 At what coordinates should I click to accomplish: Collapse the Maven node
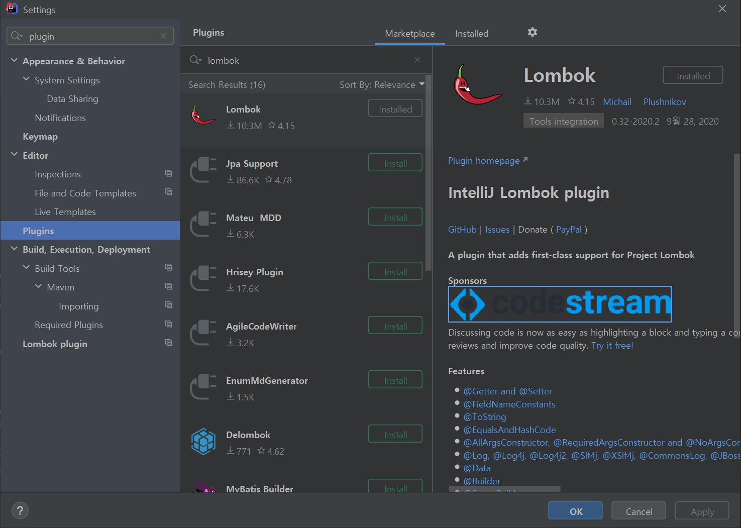(x=38, y=286)
